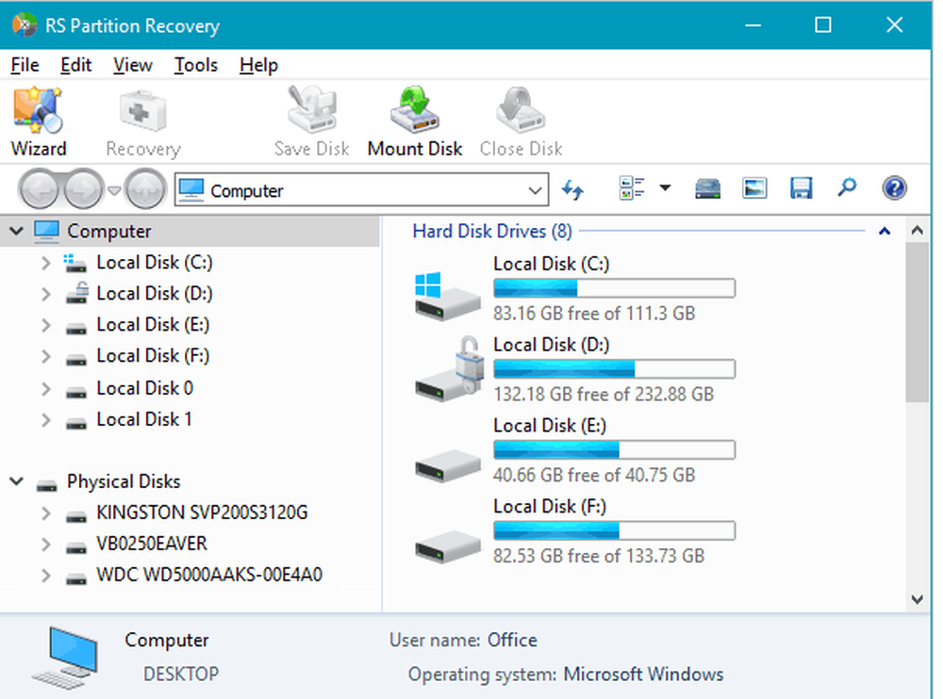
Task: Click the floppy save icon in toolbar
Action: 801,188
